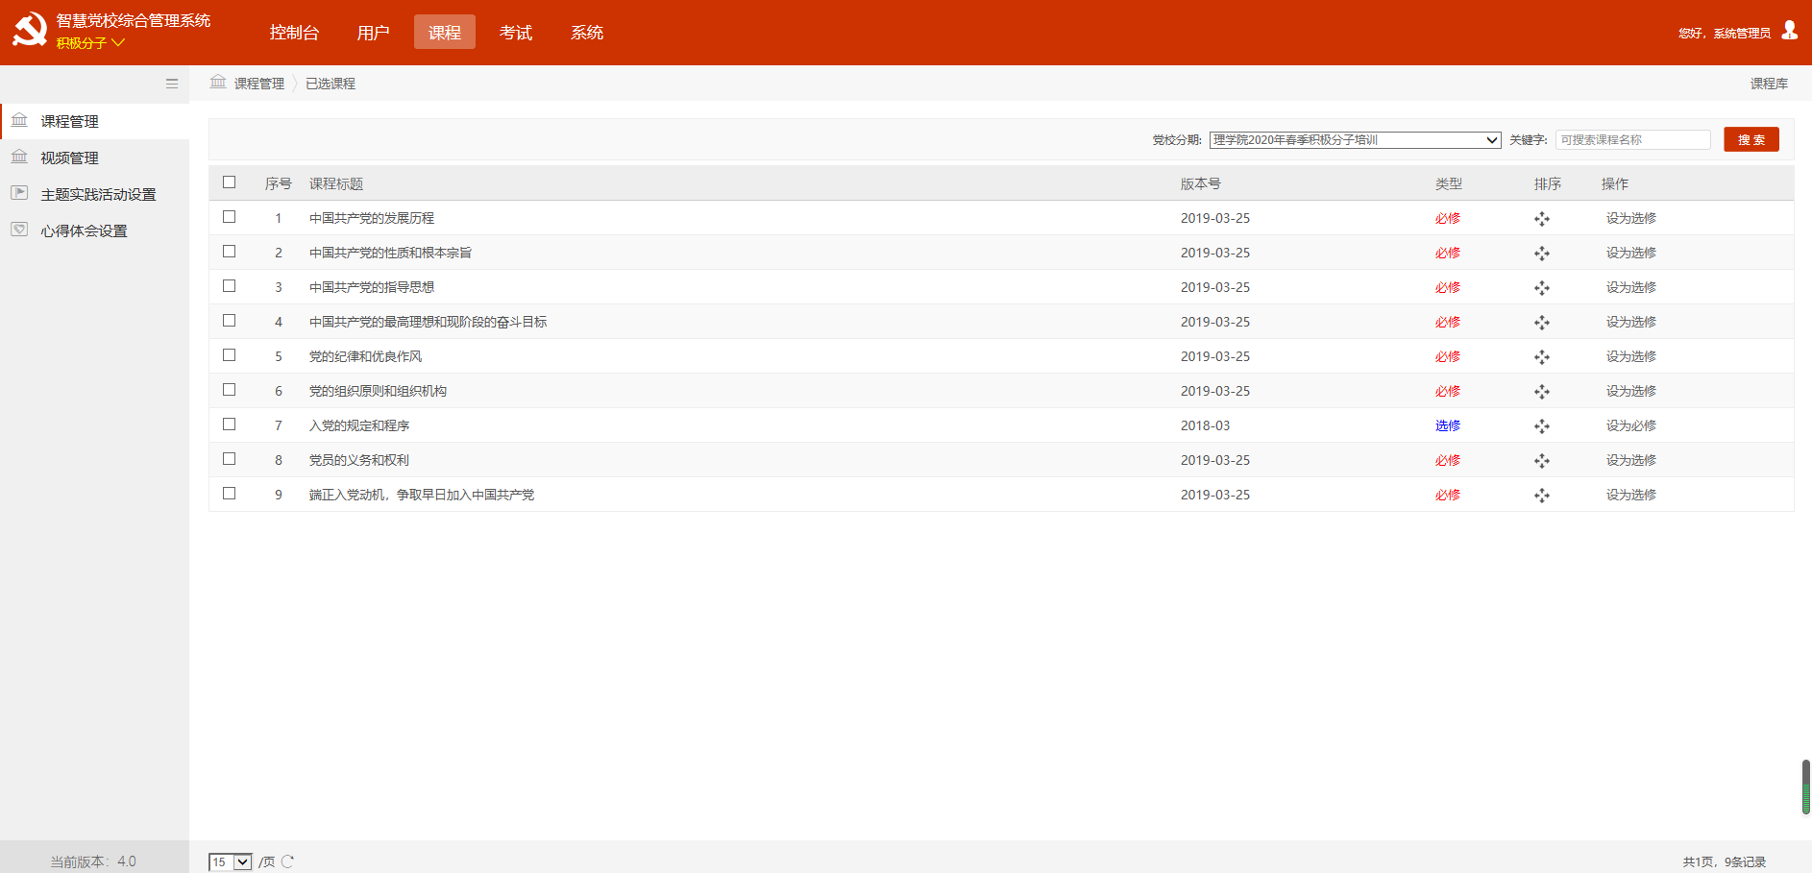
Task: Click the sort move icon for row 1
Action: (x=1542, y=219)
